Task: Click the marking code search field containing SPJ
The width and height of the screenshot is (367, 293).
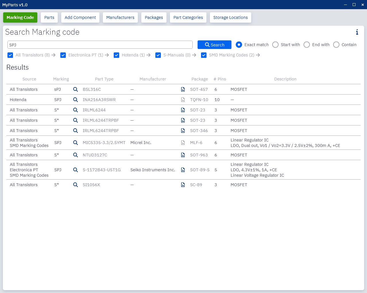Action: [x=100, y=45]
